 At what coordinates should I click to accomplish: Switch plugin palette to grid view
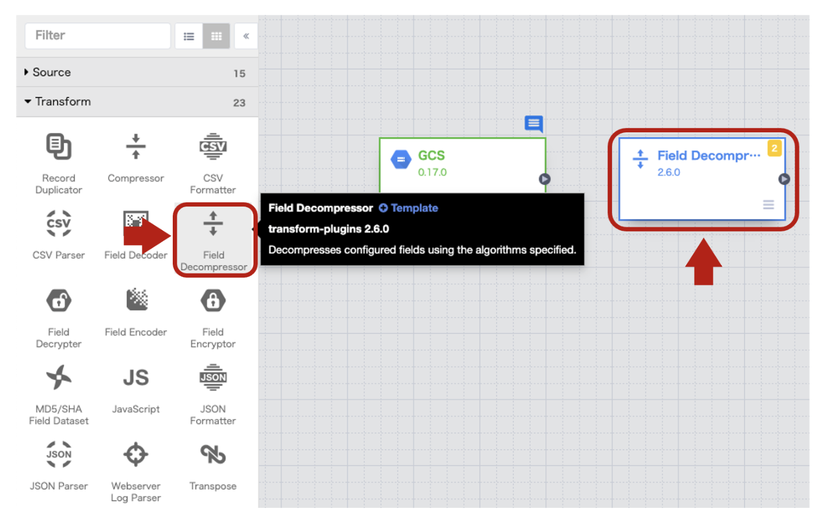216,36
